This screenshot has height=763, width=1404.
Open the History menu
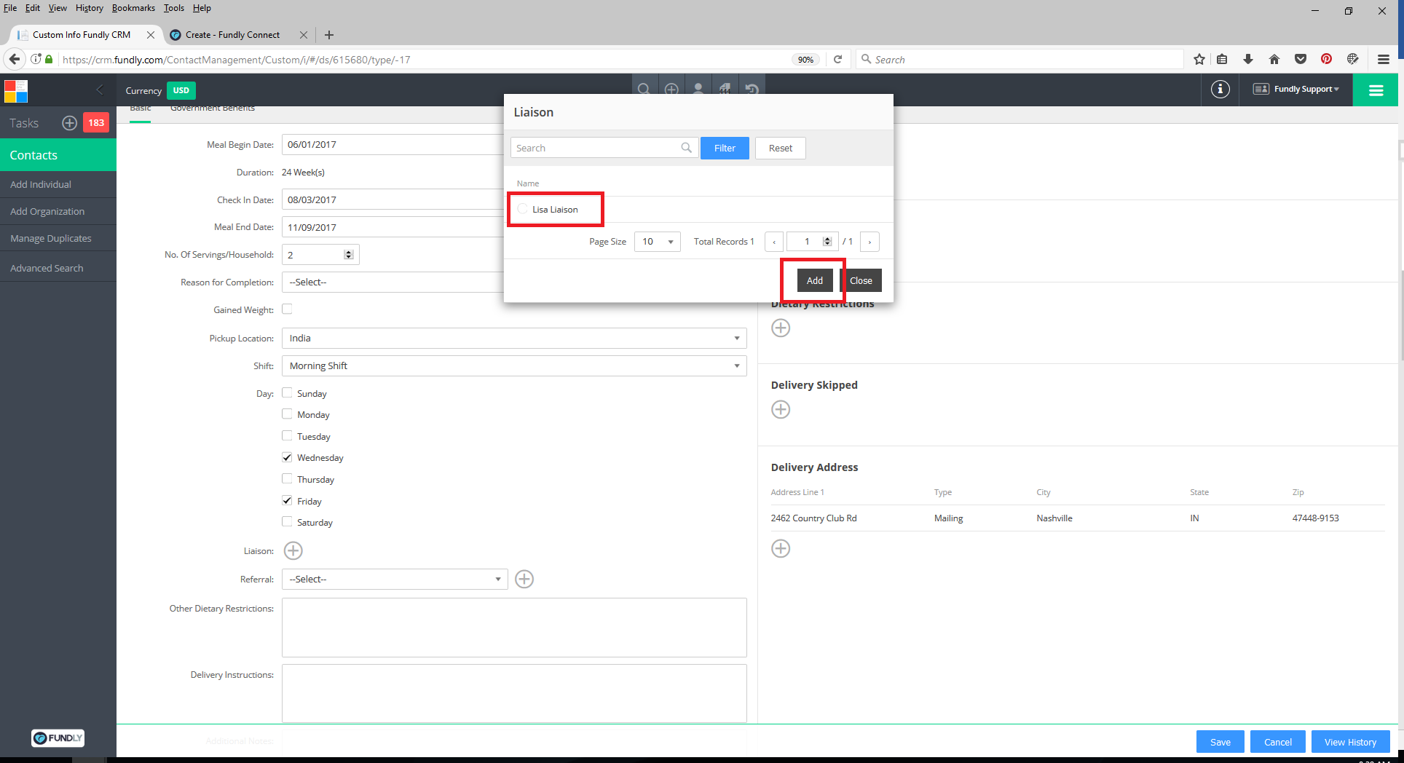coord(90,8)
